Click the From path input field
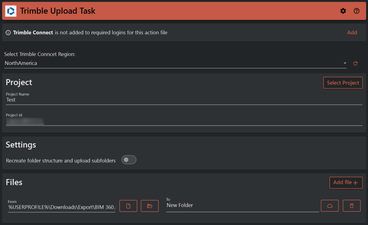This screenshot has width=368, height=225. [62, 206]
